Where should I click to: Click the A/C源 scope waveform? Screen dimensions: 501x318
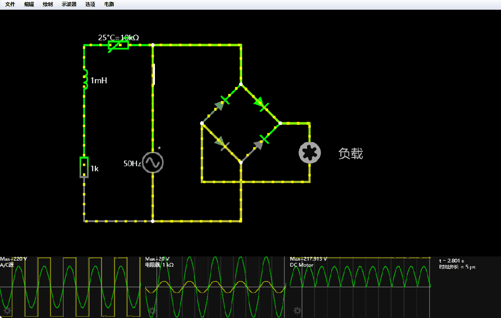(x=71, y=287)
